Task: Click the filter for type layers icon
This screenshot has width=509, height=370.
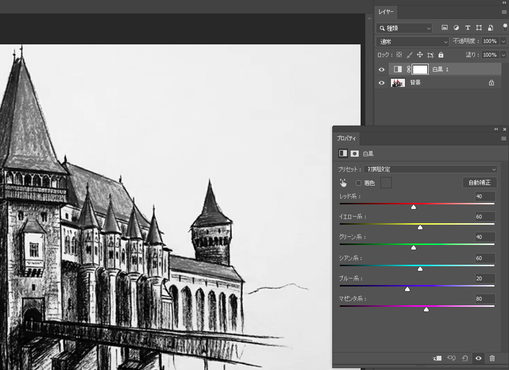Action: tap(467, 28)
